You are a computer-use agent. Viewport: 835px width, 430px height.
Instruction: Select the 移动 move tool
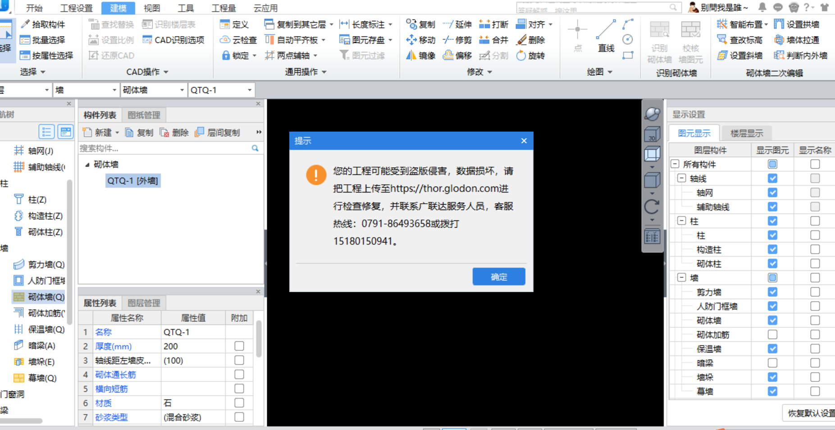pos(420,40)
